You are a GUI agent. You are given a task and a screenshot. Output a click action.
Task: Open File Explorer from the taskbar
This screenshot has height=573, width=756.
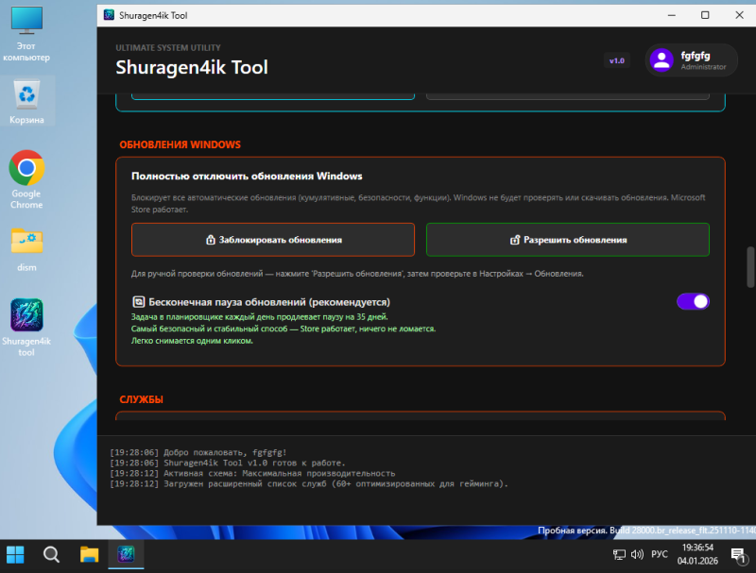coord(89,554)
